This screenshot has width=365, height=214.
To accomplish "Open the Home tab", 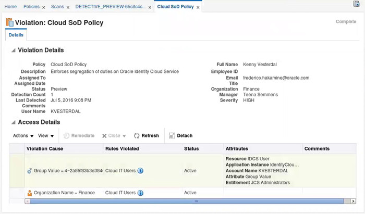I will [10, 7].
